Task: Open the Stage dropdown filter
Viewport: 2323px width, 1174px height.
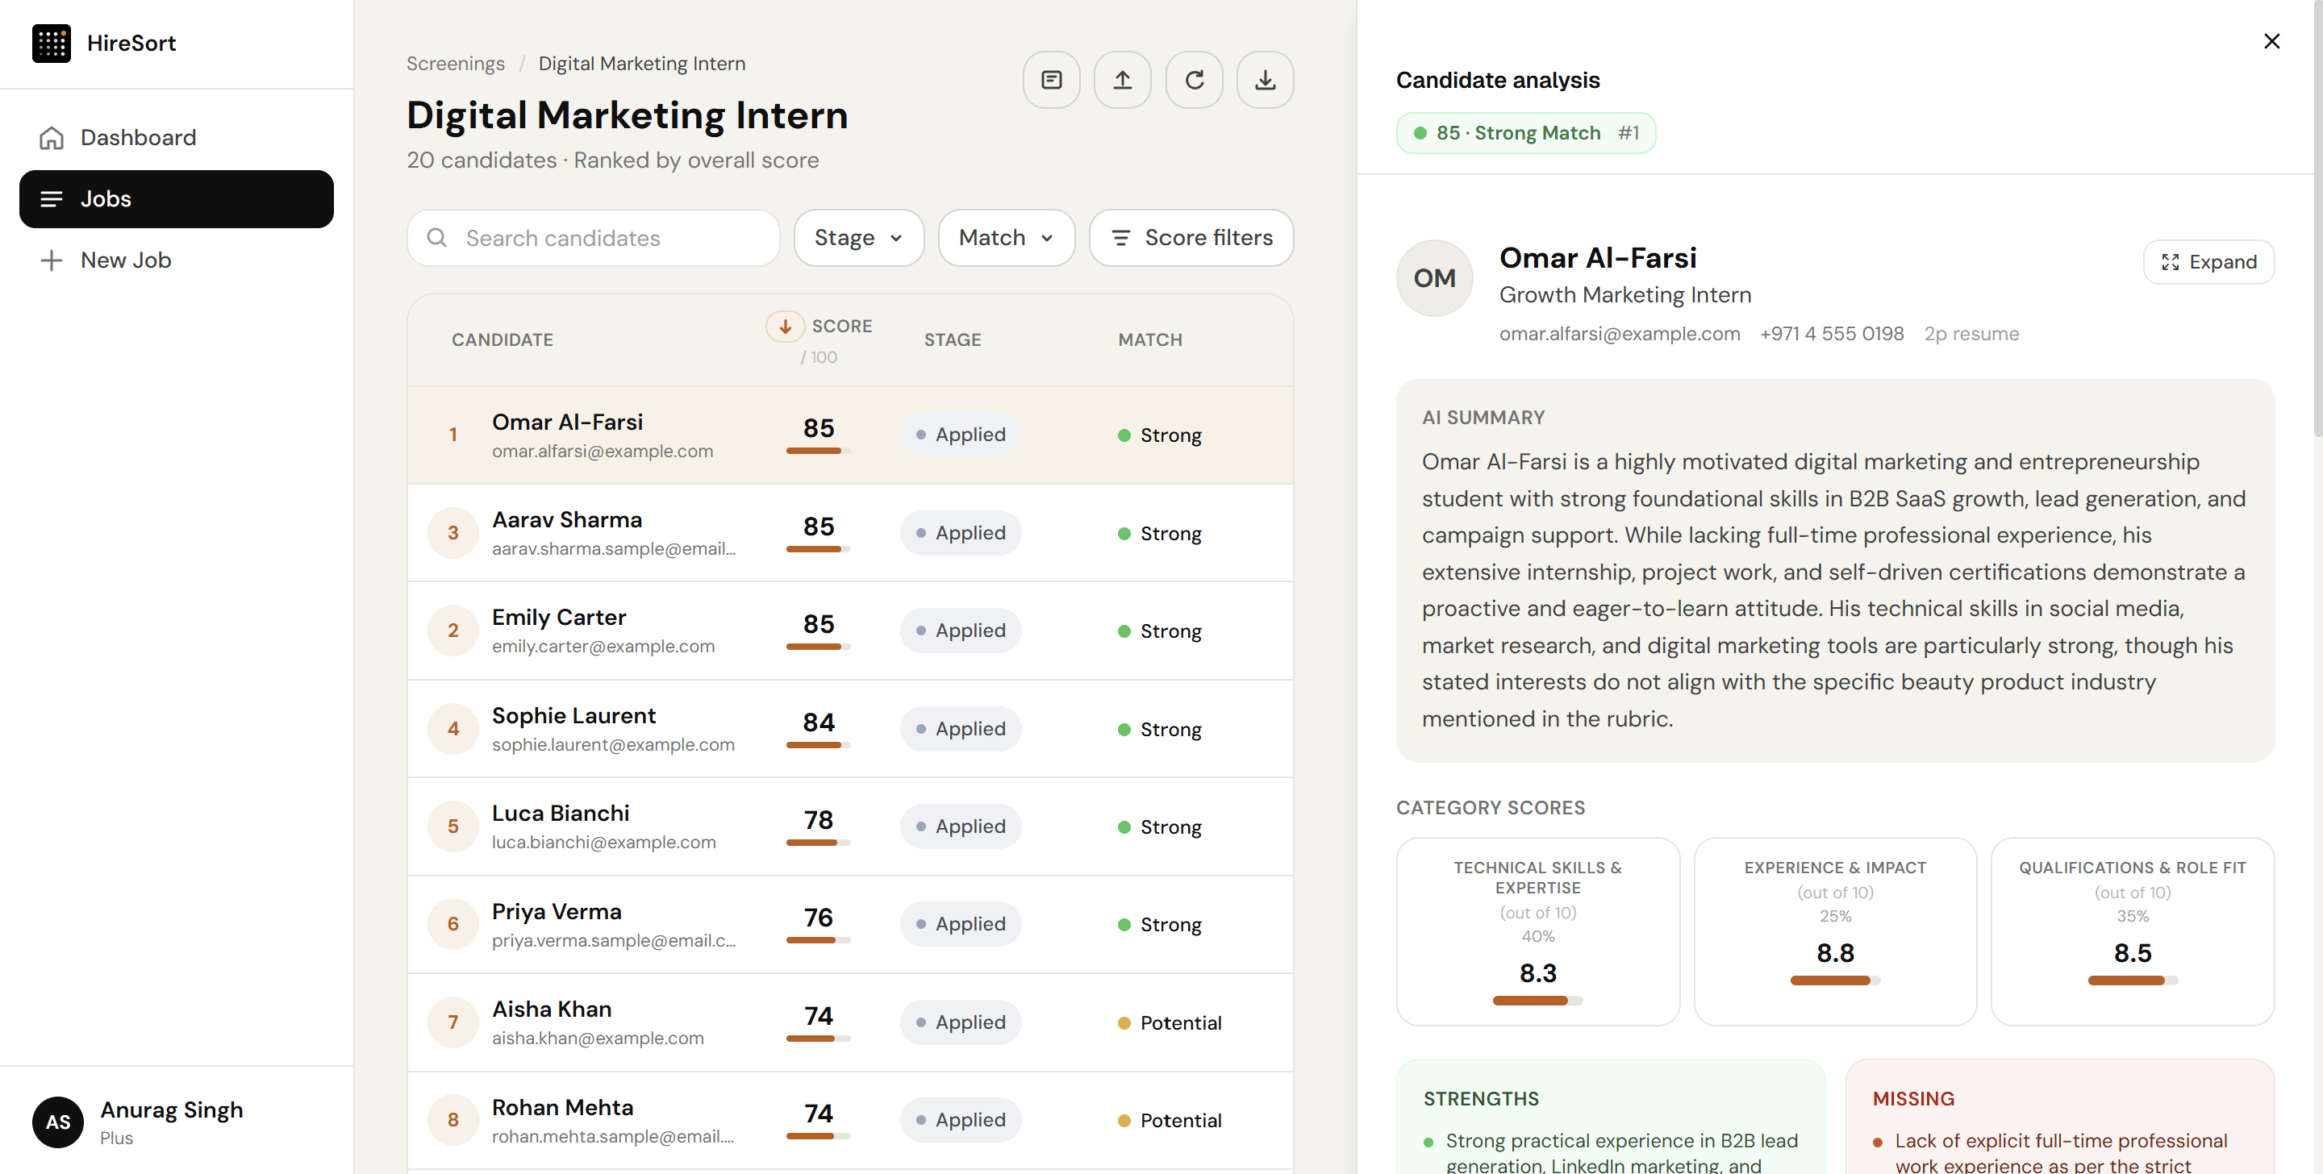Action: point(858,238)
